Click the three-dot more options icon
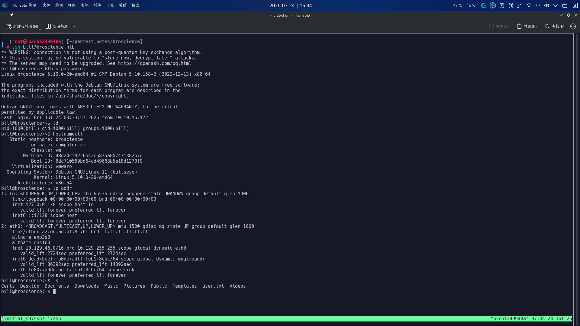This screenshot has width=580, height=326. pyautogui.click(x=573, y=26)
